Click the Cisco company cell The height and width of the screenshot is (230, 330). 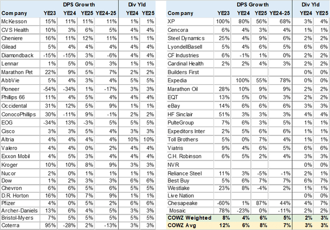click(x=8, y=131)
